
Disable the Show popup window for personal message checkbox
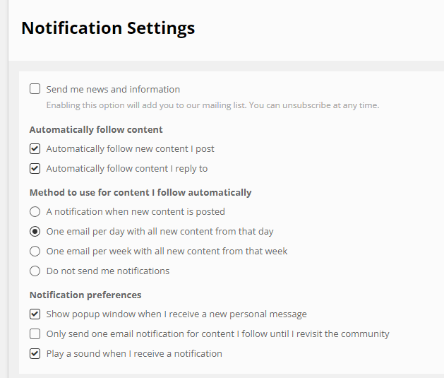[35, 314]
